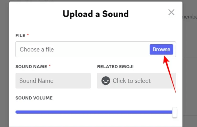
Task: Click the RELATED EMOJI label
Action: (x=115, y=67)
